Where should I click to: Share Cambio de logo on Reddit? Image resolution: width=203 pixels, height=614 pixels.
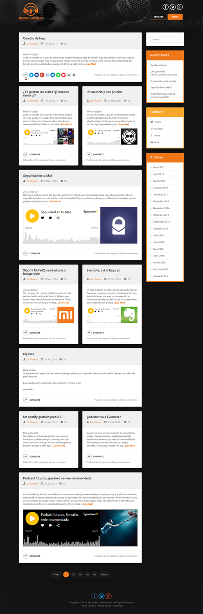click(47, 75)
